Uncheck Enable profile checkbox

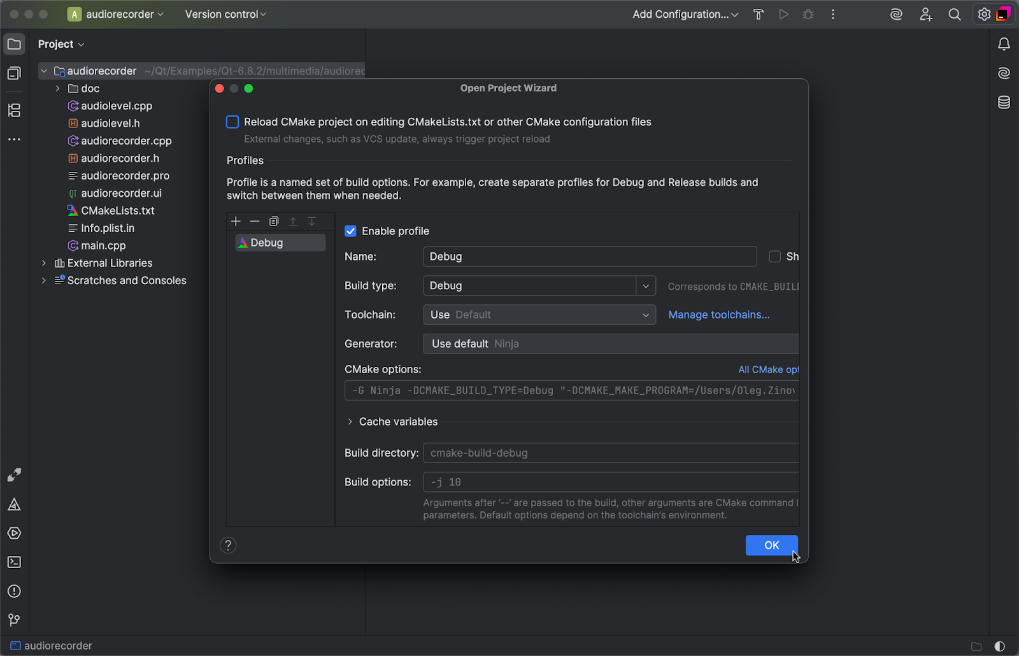[350, 231]
